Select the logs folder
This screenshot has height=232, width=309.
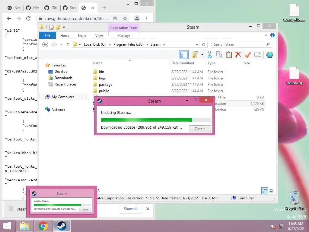click(x=102, y=78)
